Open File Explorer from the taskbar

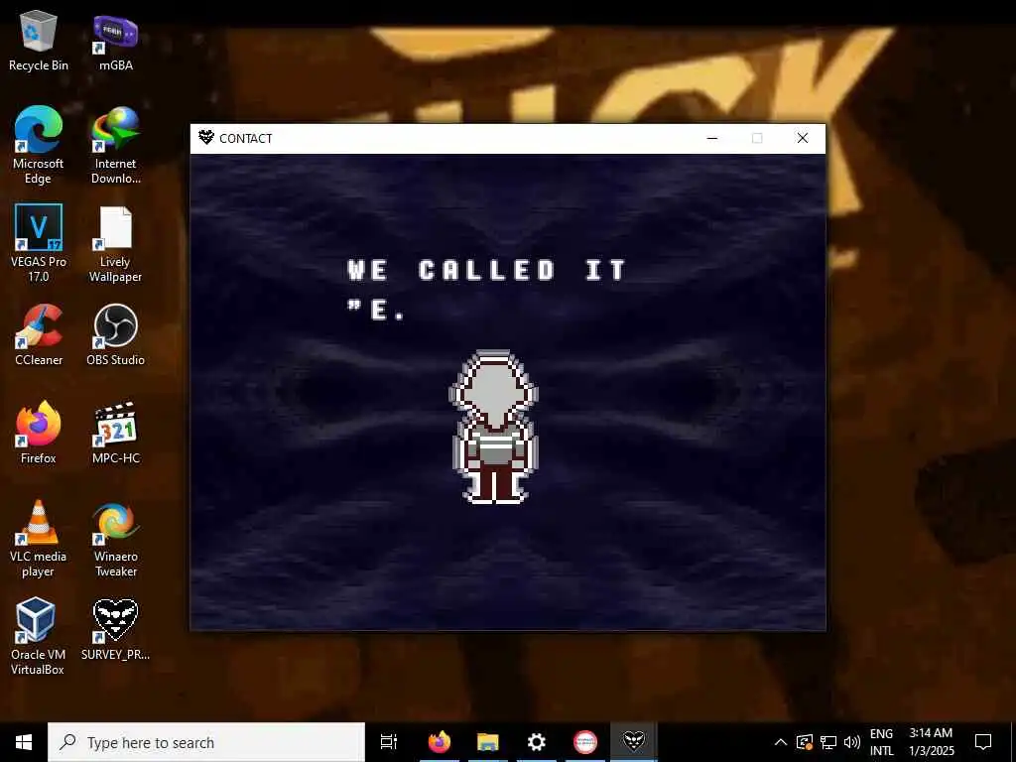coord(488,742)
